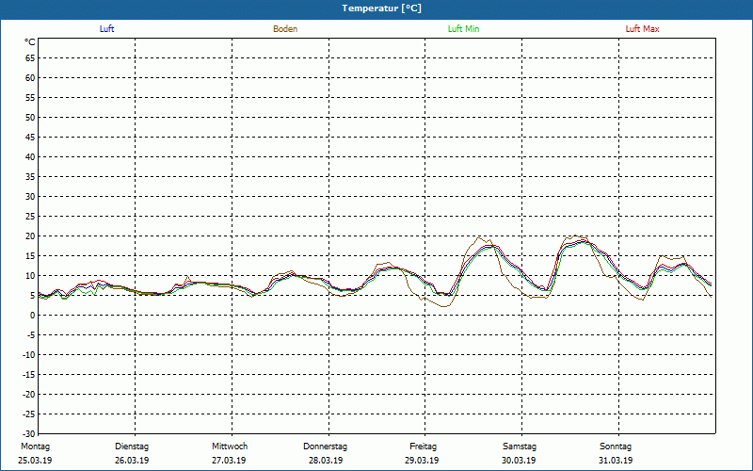753x471 pixels.
Task: Click the date 28.03.19
Action: click(326, 461)
